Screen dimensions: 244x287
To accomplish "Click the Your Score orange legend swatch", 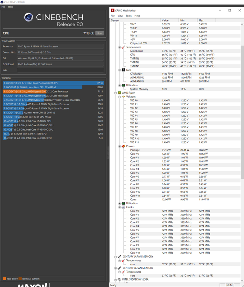I will pyautogui.click(x=4, y=279).
